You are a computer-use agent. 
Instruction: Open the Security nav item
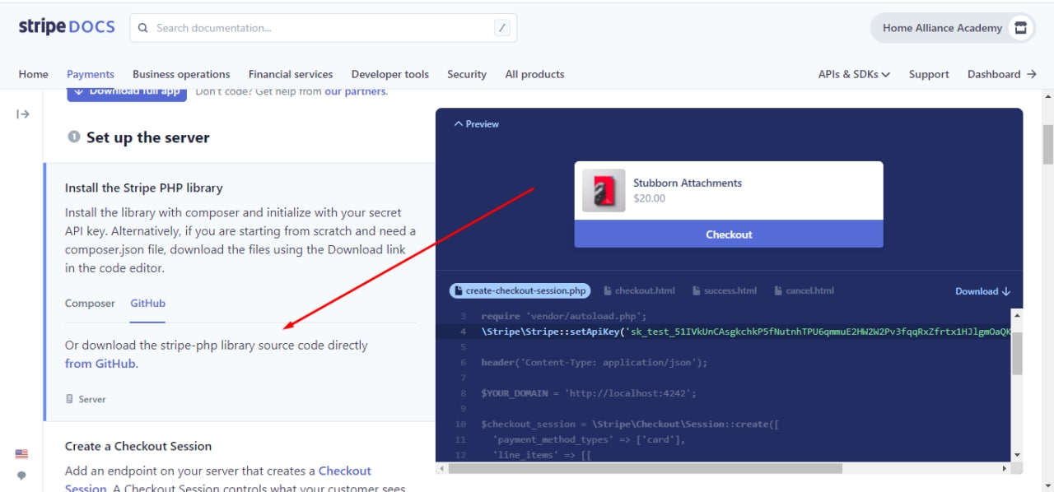[467, 74]
